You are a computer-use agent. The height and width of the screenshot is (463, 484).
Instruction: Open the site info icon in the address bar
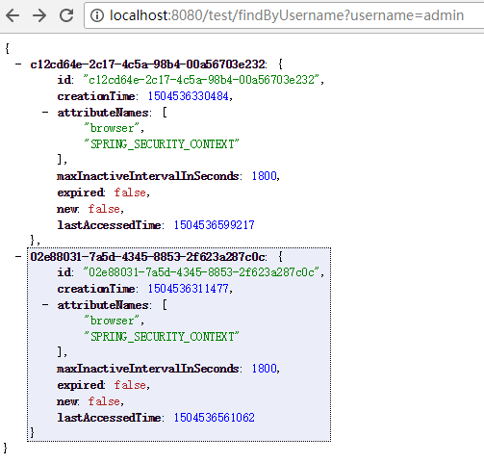(97, 15)
